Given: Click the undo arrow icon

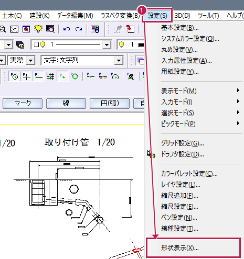Looking at the screenshot, I should click(67, 29).
